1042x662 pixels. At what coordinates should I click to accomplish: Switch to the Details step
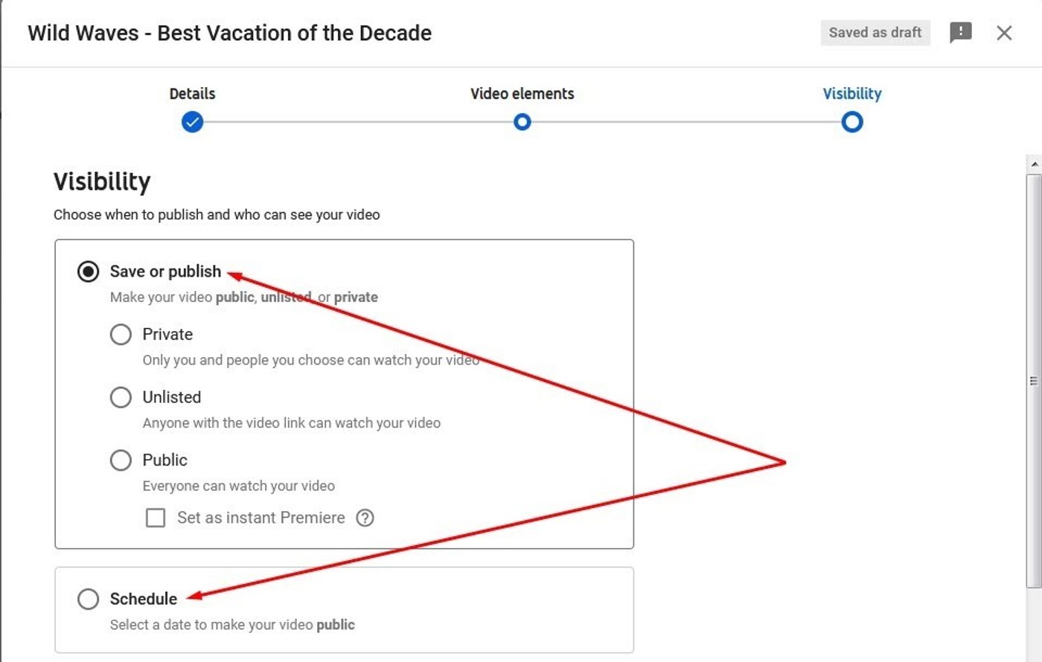click(x=191, y=94)
